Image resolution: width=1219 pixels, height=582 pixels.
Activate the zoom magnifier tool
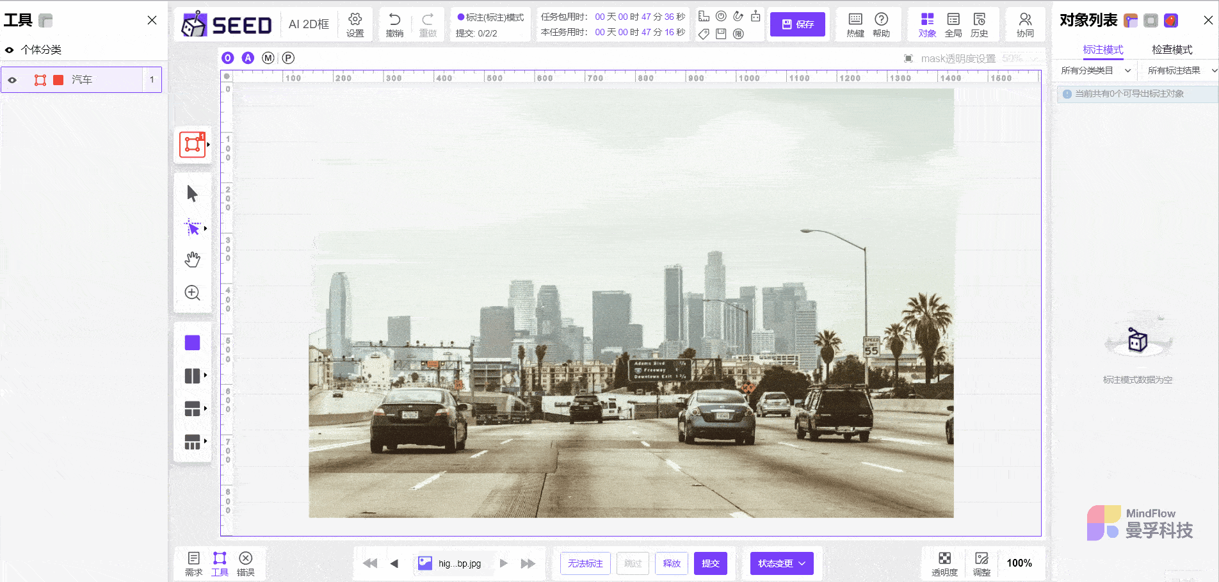(192, 293)
